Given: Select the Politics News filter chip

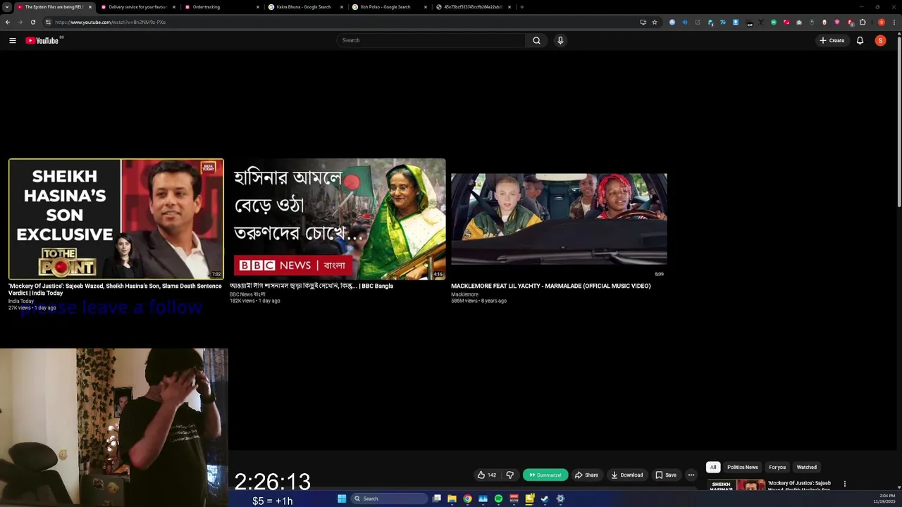Looking at the screenshot, I should pos(743,468).
